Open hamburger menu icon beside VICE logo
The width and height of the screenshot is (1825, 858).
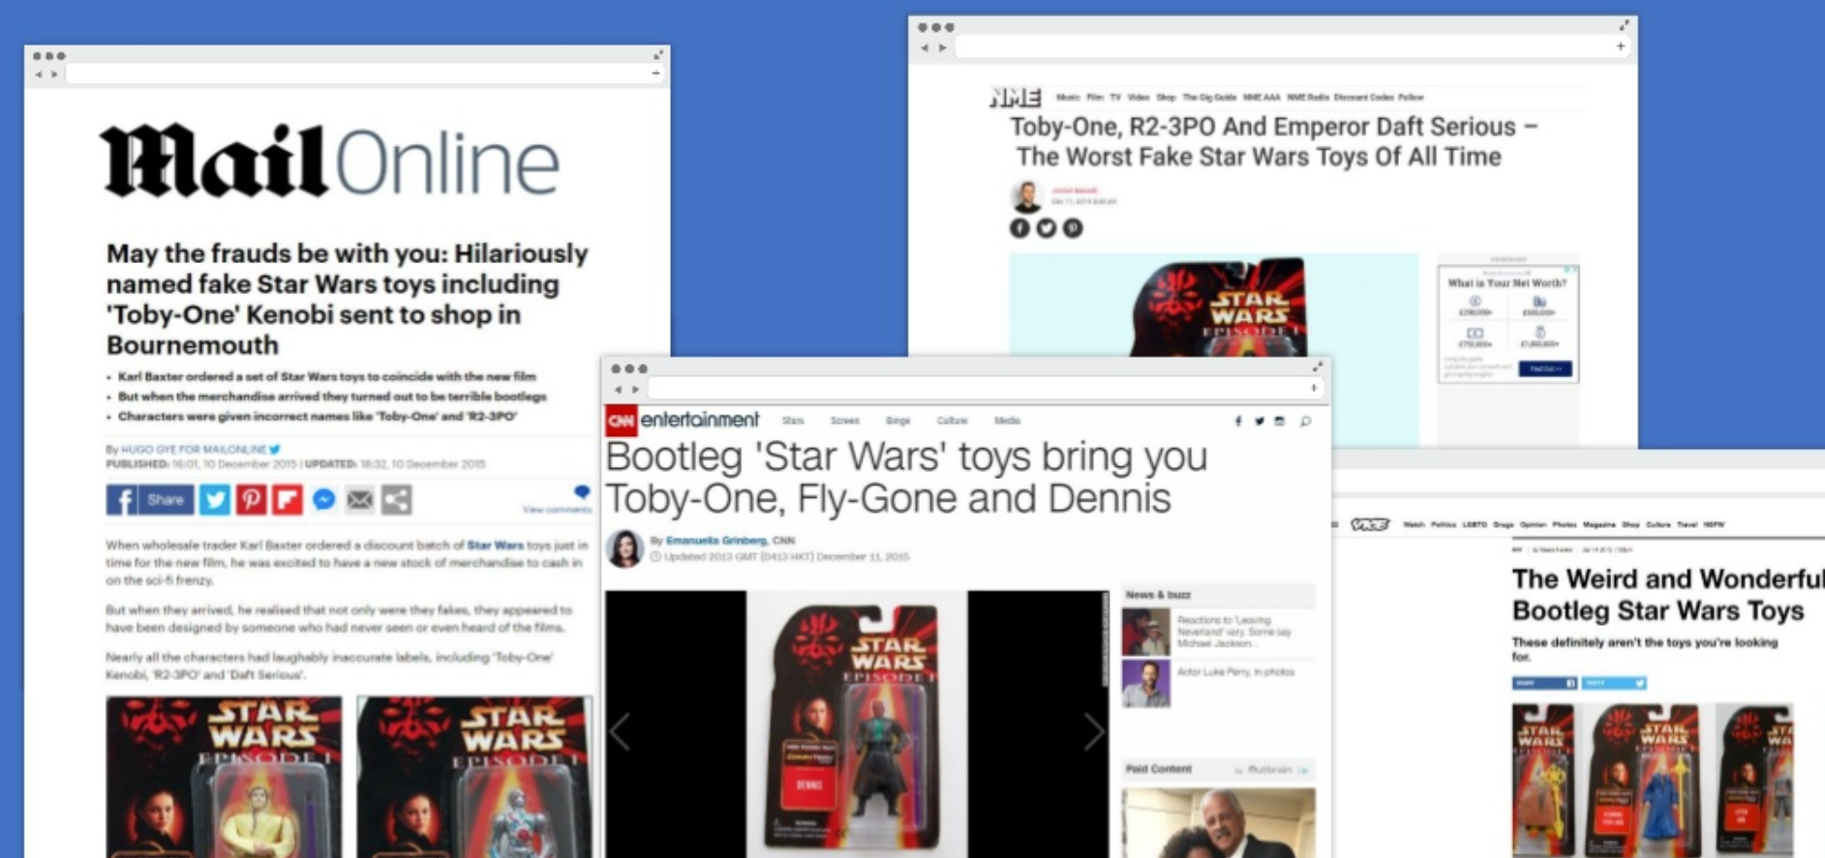[x=1335, y=524]
